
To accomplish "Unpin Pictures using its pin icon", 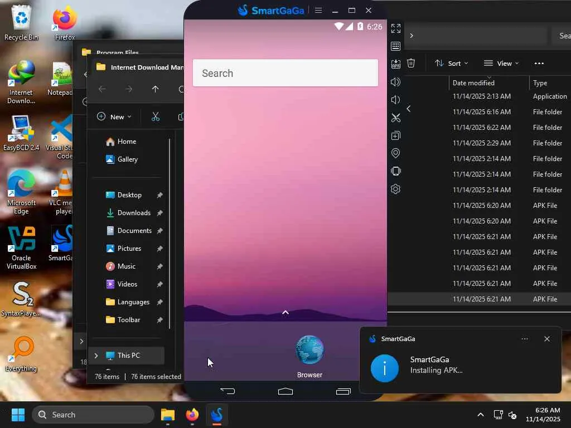I will (159, 249).
